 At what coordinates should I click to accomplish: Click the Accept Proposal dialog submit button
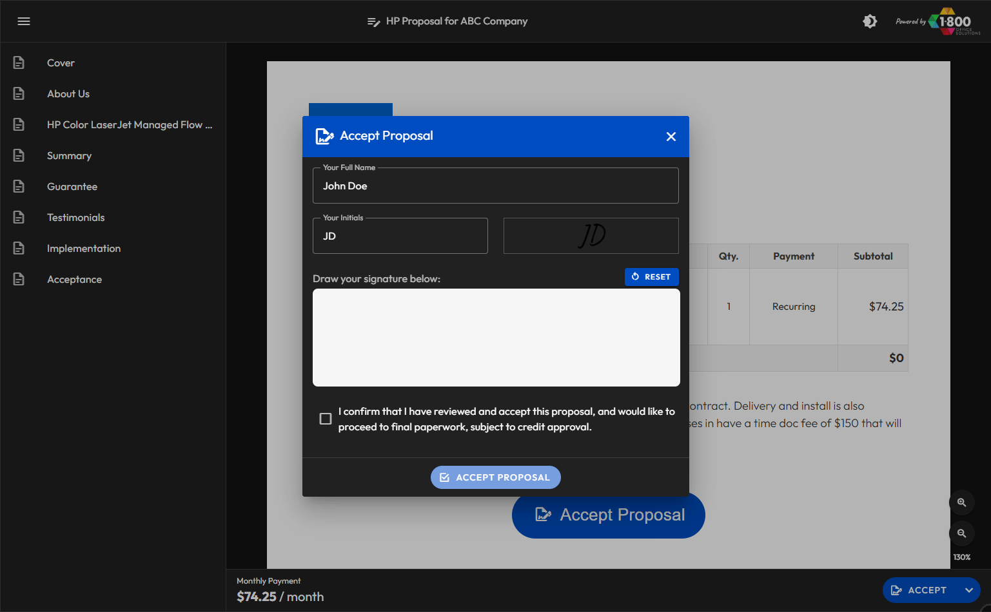coord(496,477)
